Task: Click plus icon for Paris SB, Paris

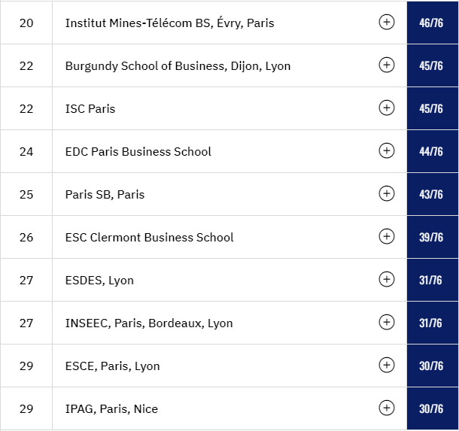Action: (387, 193)
